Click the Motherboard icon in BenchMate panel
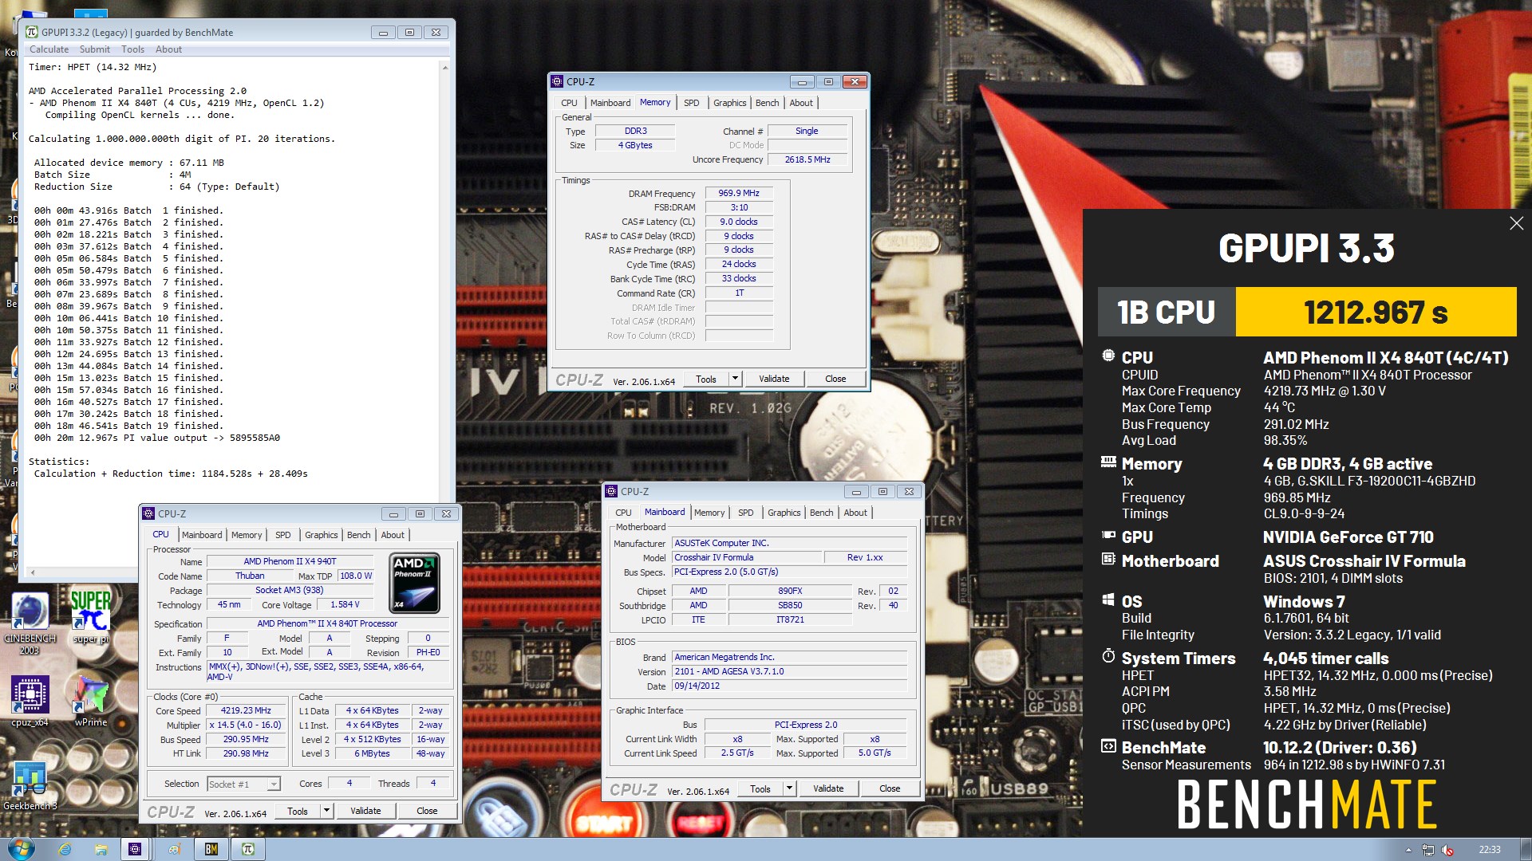The image size is (1532, 861). pos(1108,560)
